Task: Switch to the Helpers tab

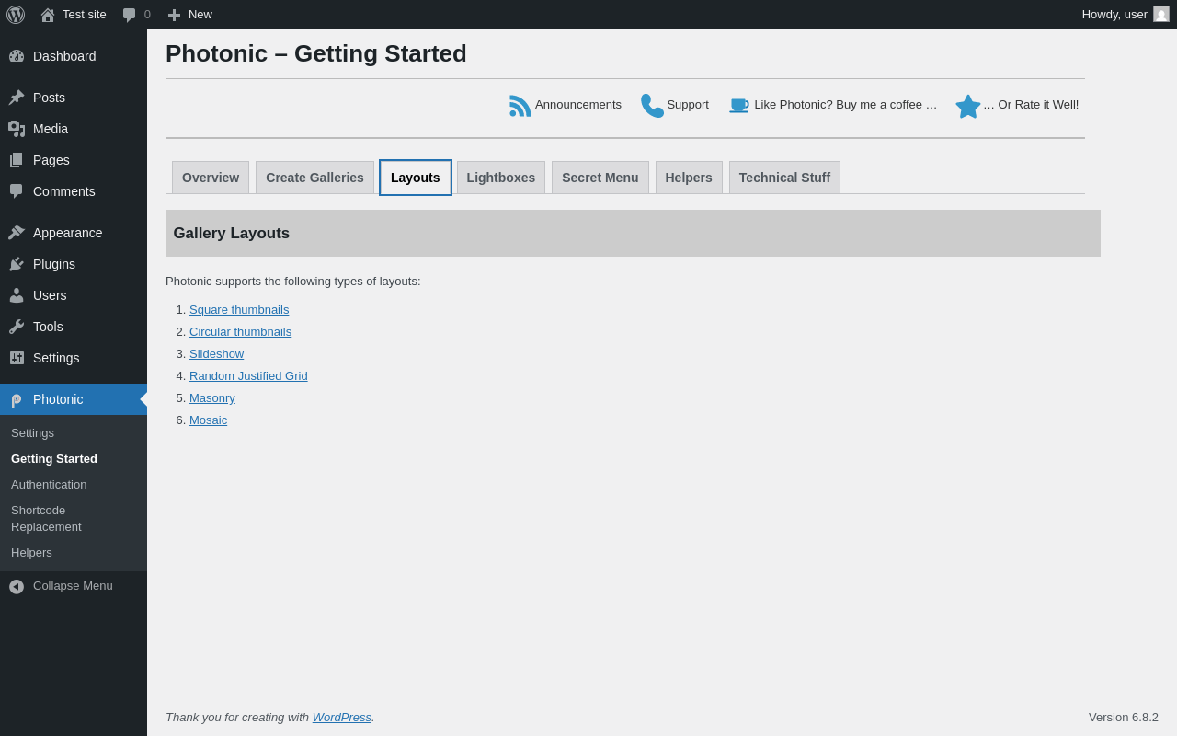Action: 689,178
